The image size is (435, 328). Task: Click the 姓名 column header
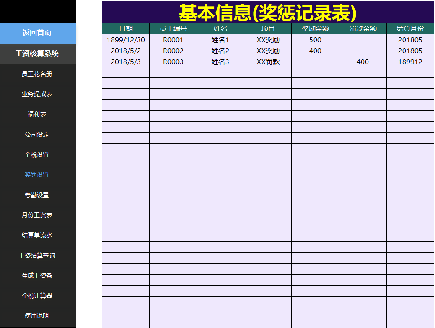point(221,29)
